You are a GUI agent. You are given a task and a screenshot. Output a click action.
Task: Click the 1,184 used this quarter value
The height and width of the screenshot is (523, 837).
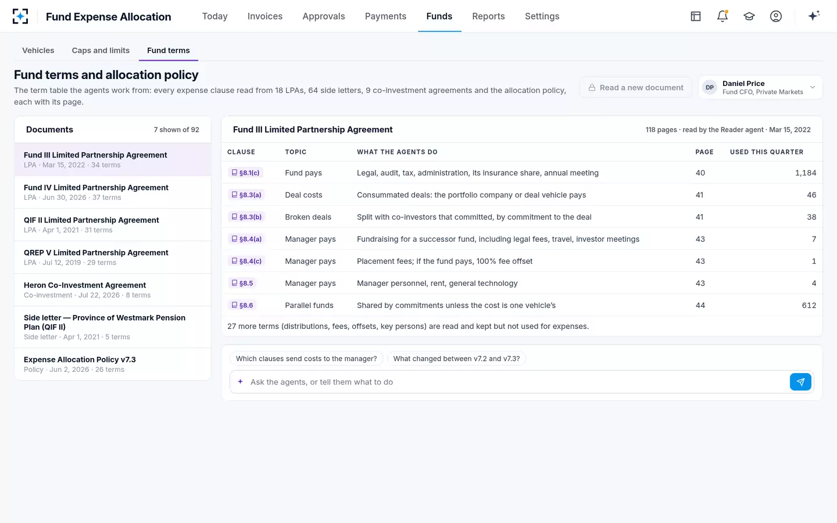tap(806, 173)
